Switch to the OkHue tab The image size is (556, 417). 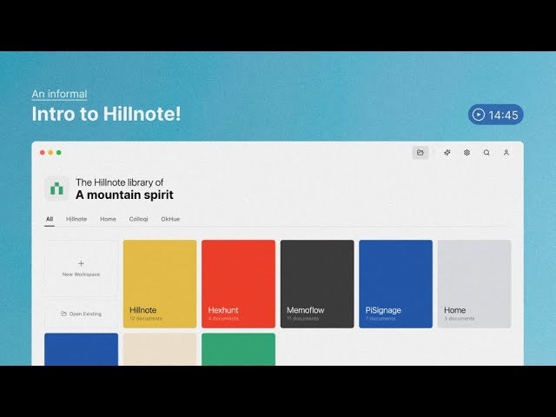pos(170,219)
